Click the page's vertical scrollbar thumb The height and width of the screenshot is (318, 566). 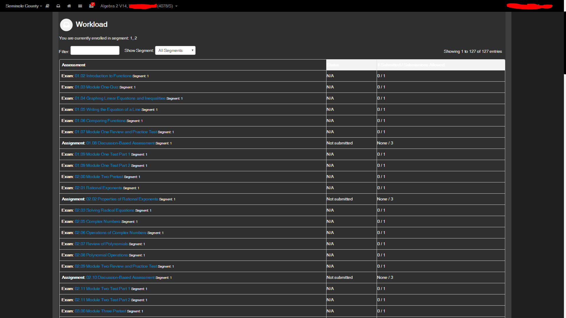565,43
